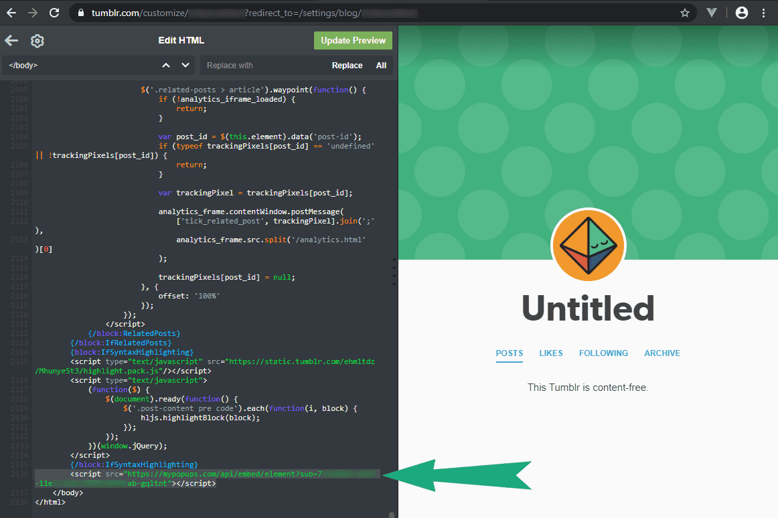
Task: Click the blog avatar image
Action: pos(588,246)
